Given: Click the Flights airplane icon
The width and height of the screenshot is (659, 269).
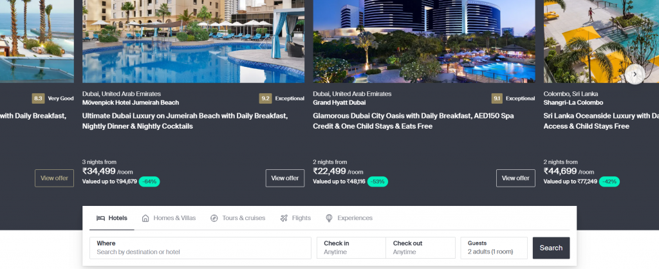Looking at the screenshot, I should [284, 218].
